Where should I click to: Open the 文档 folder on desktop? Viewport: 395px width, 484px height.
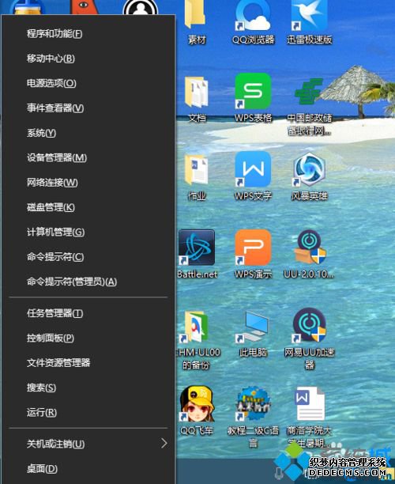pyautogui.click(x=197, y=92)
